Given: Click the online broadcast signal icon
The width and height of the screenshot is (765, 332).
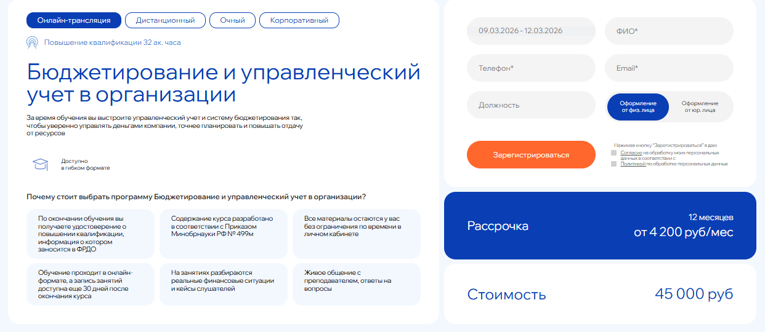Looking at the screenshot, I should pos(32,42).
